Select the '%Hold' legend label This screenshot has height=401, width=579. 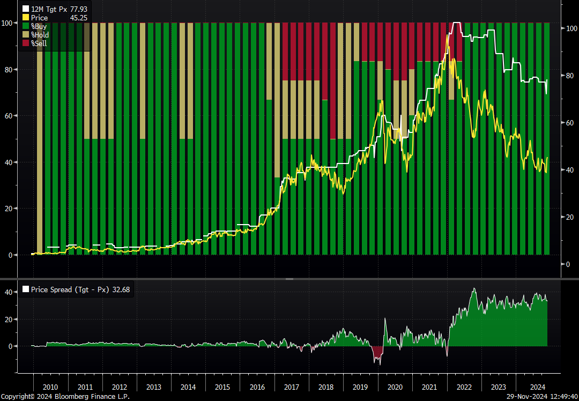point(40,35)
